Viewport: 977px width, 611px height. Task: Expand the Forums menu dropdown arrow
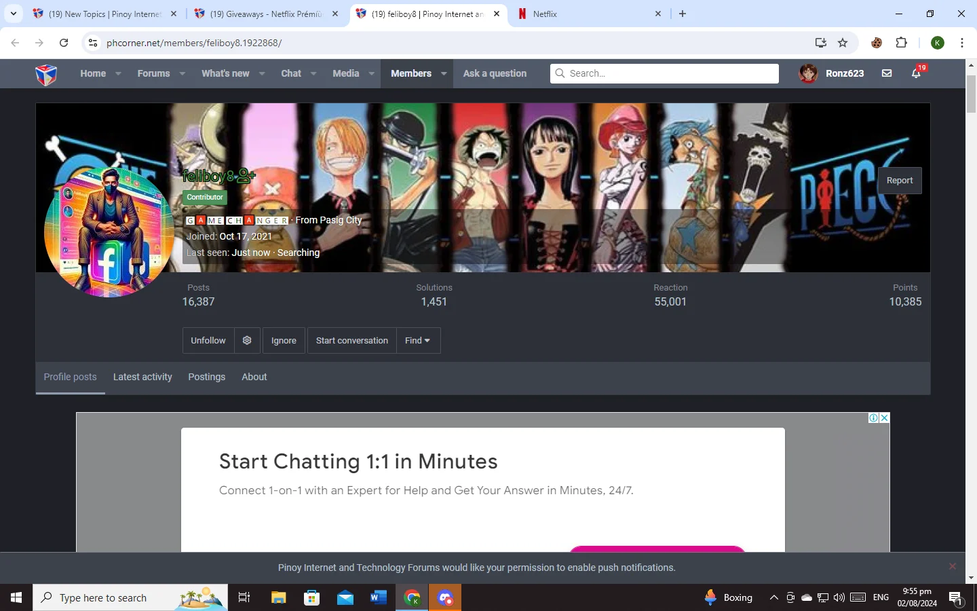[182, 73]
